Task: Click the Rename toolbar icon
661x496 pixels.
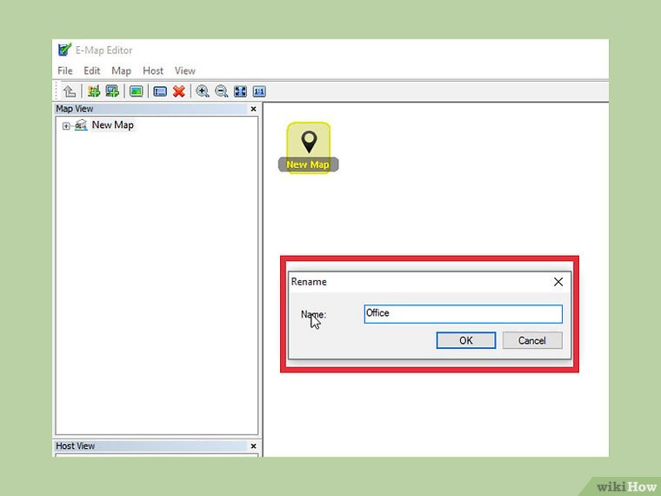Action: [160, 91]
